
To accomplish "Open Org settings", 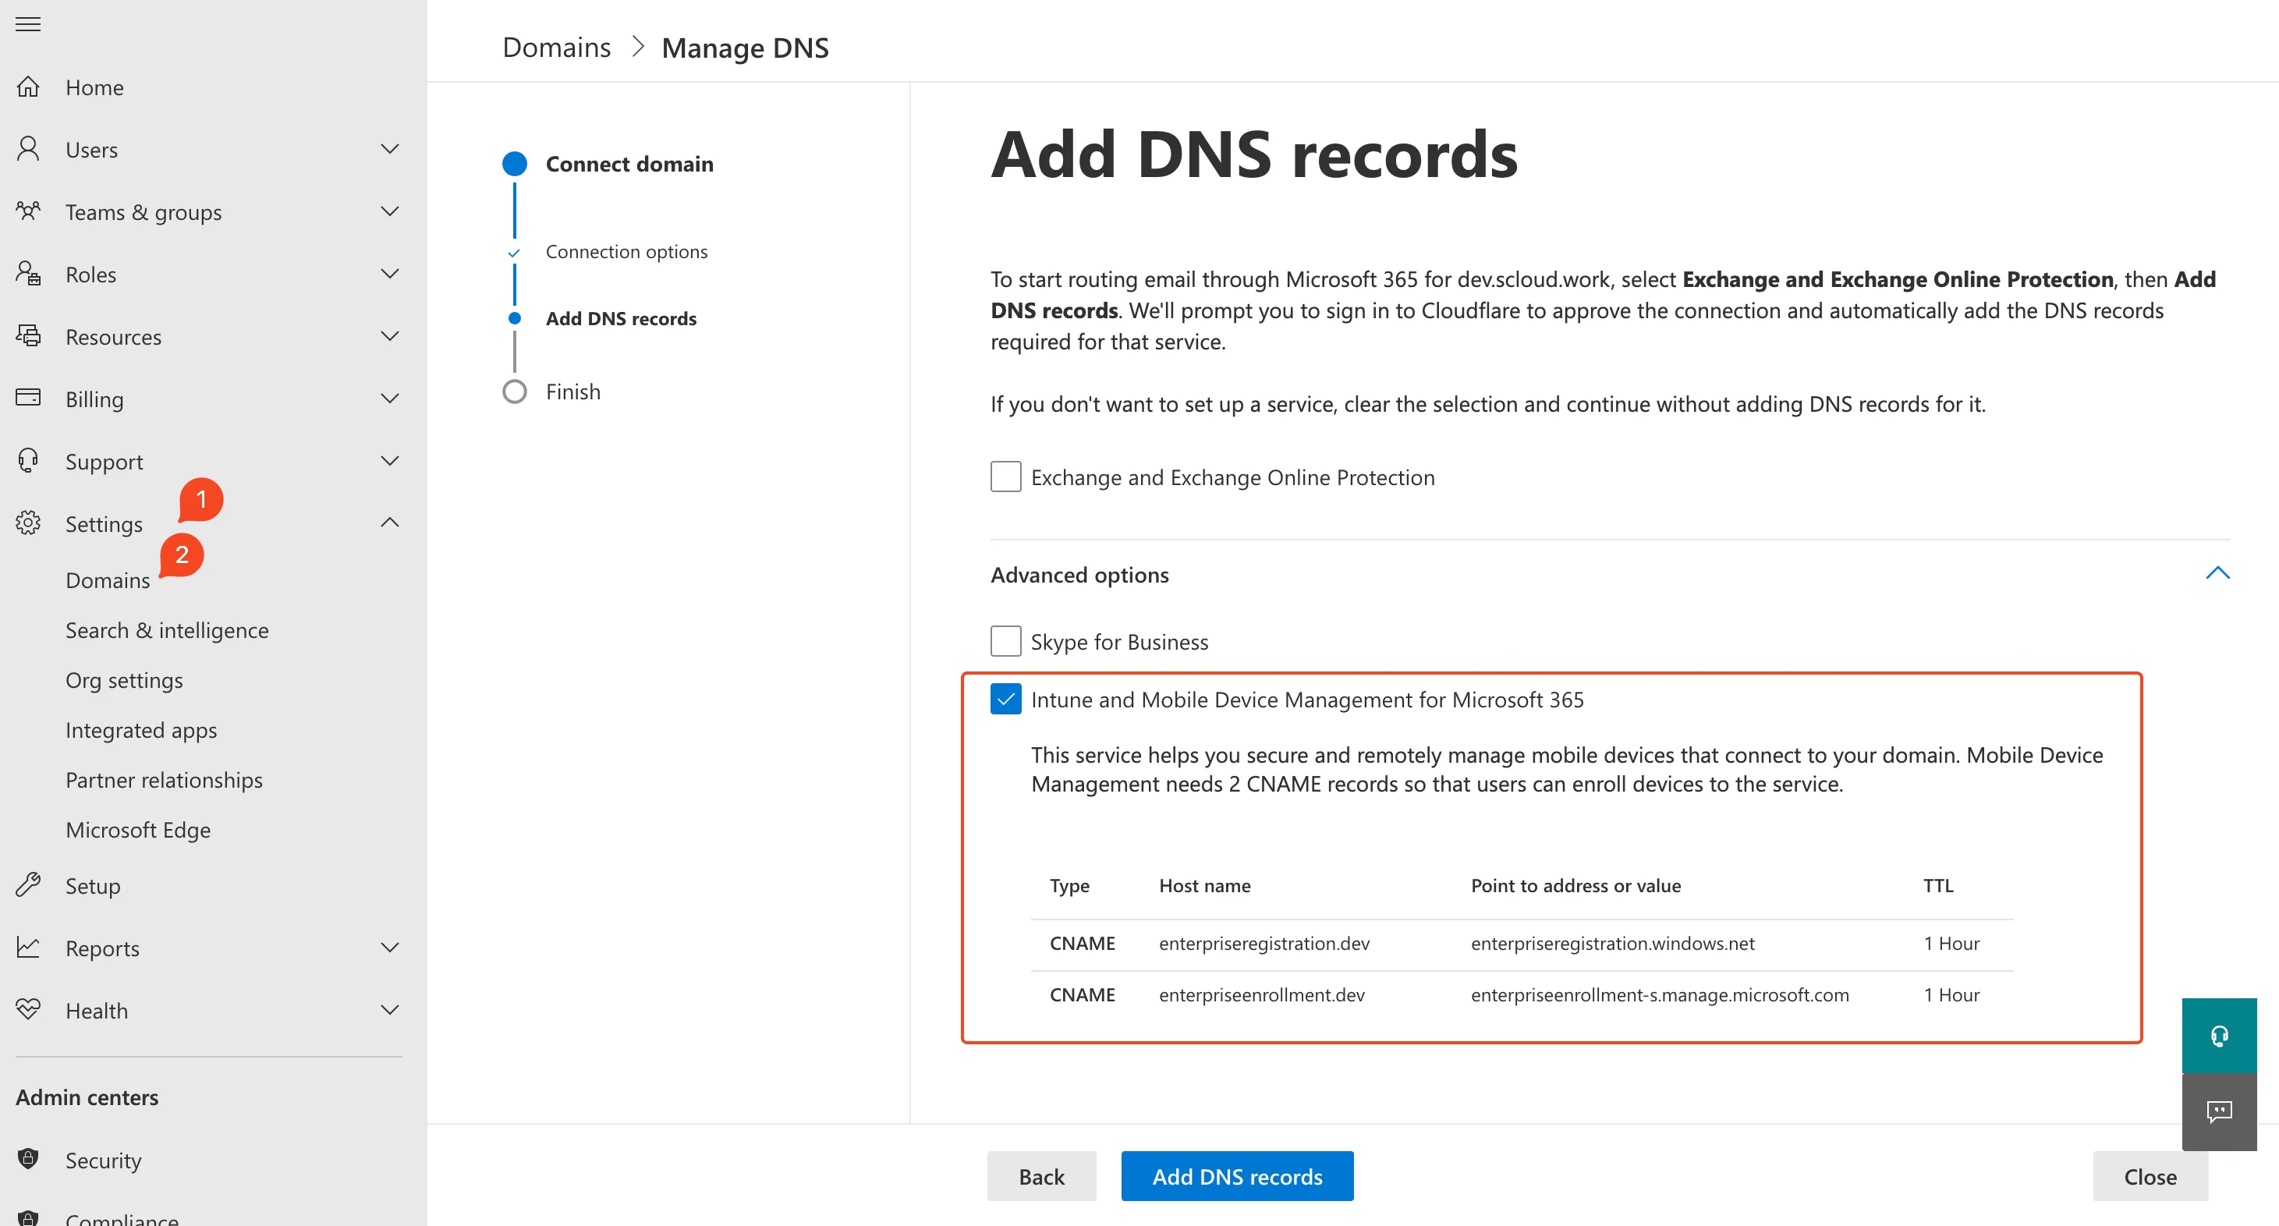I will pos(124,680).
